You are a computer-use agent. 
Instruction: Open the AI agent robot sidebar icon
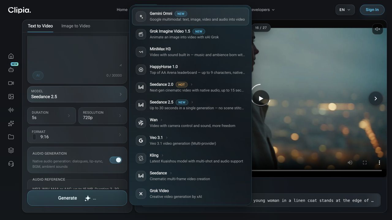tap(11, 70)
